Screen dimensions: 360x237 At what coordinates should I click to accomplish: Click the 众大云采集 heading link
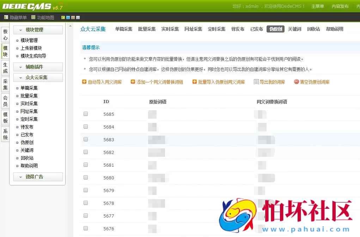(93, 29)
